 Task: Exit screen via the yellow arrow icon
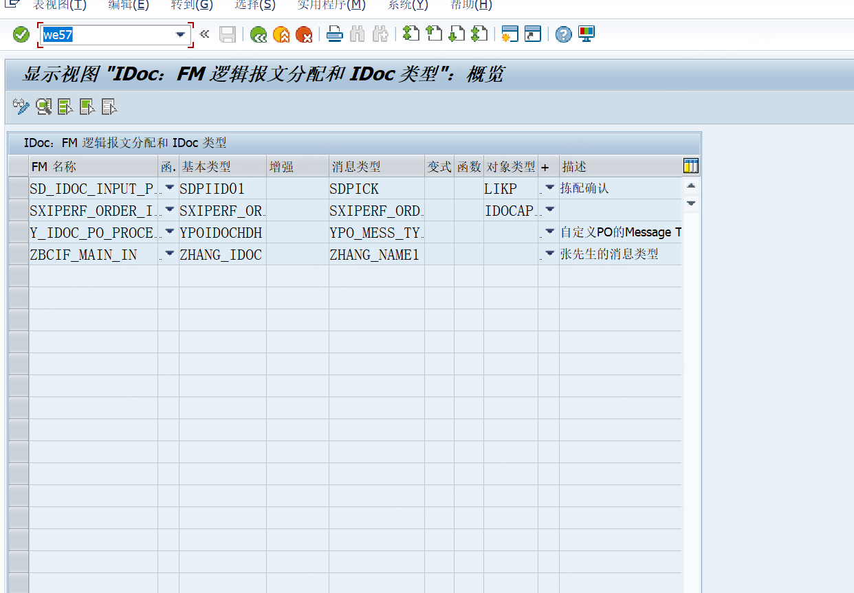281,33
